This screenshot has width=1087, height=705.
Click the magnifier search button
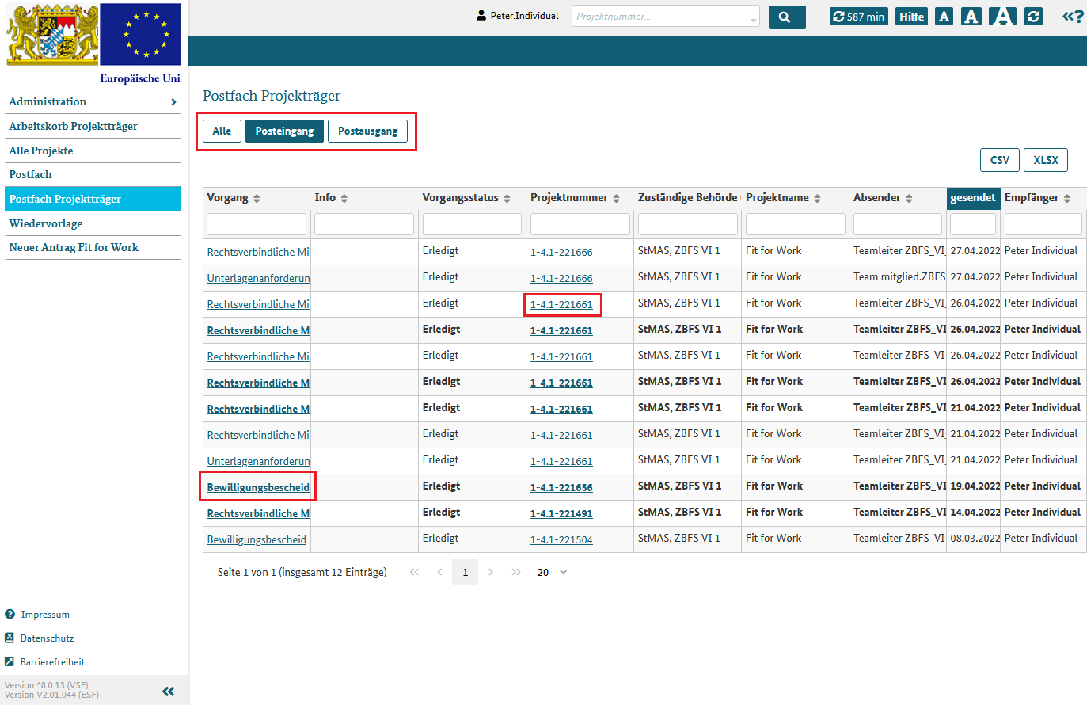point(786,17)
